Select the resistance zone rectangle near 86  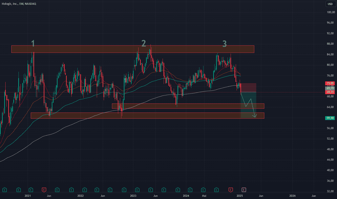coord(133,49)
